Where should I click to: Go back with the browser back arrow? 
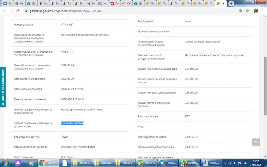pos(4,11)
